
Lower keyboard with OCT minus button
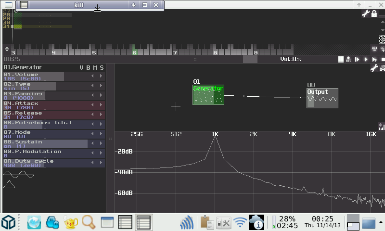[374, 49]
